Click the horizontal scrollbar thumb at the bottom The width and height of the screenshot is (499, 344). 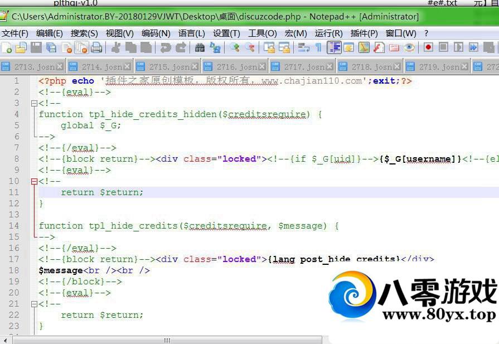pyautogui.click(x=167, y=340)
